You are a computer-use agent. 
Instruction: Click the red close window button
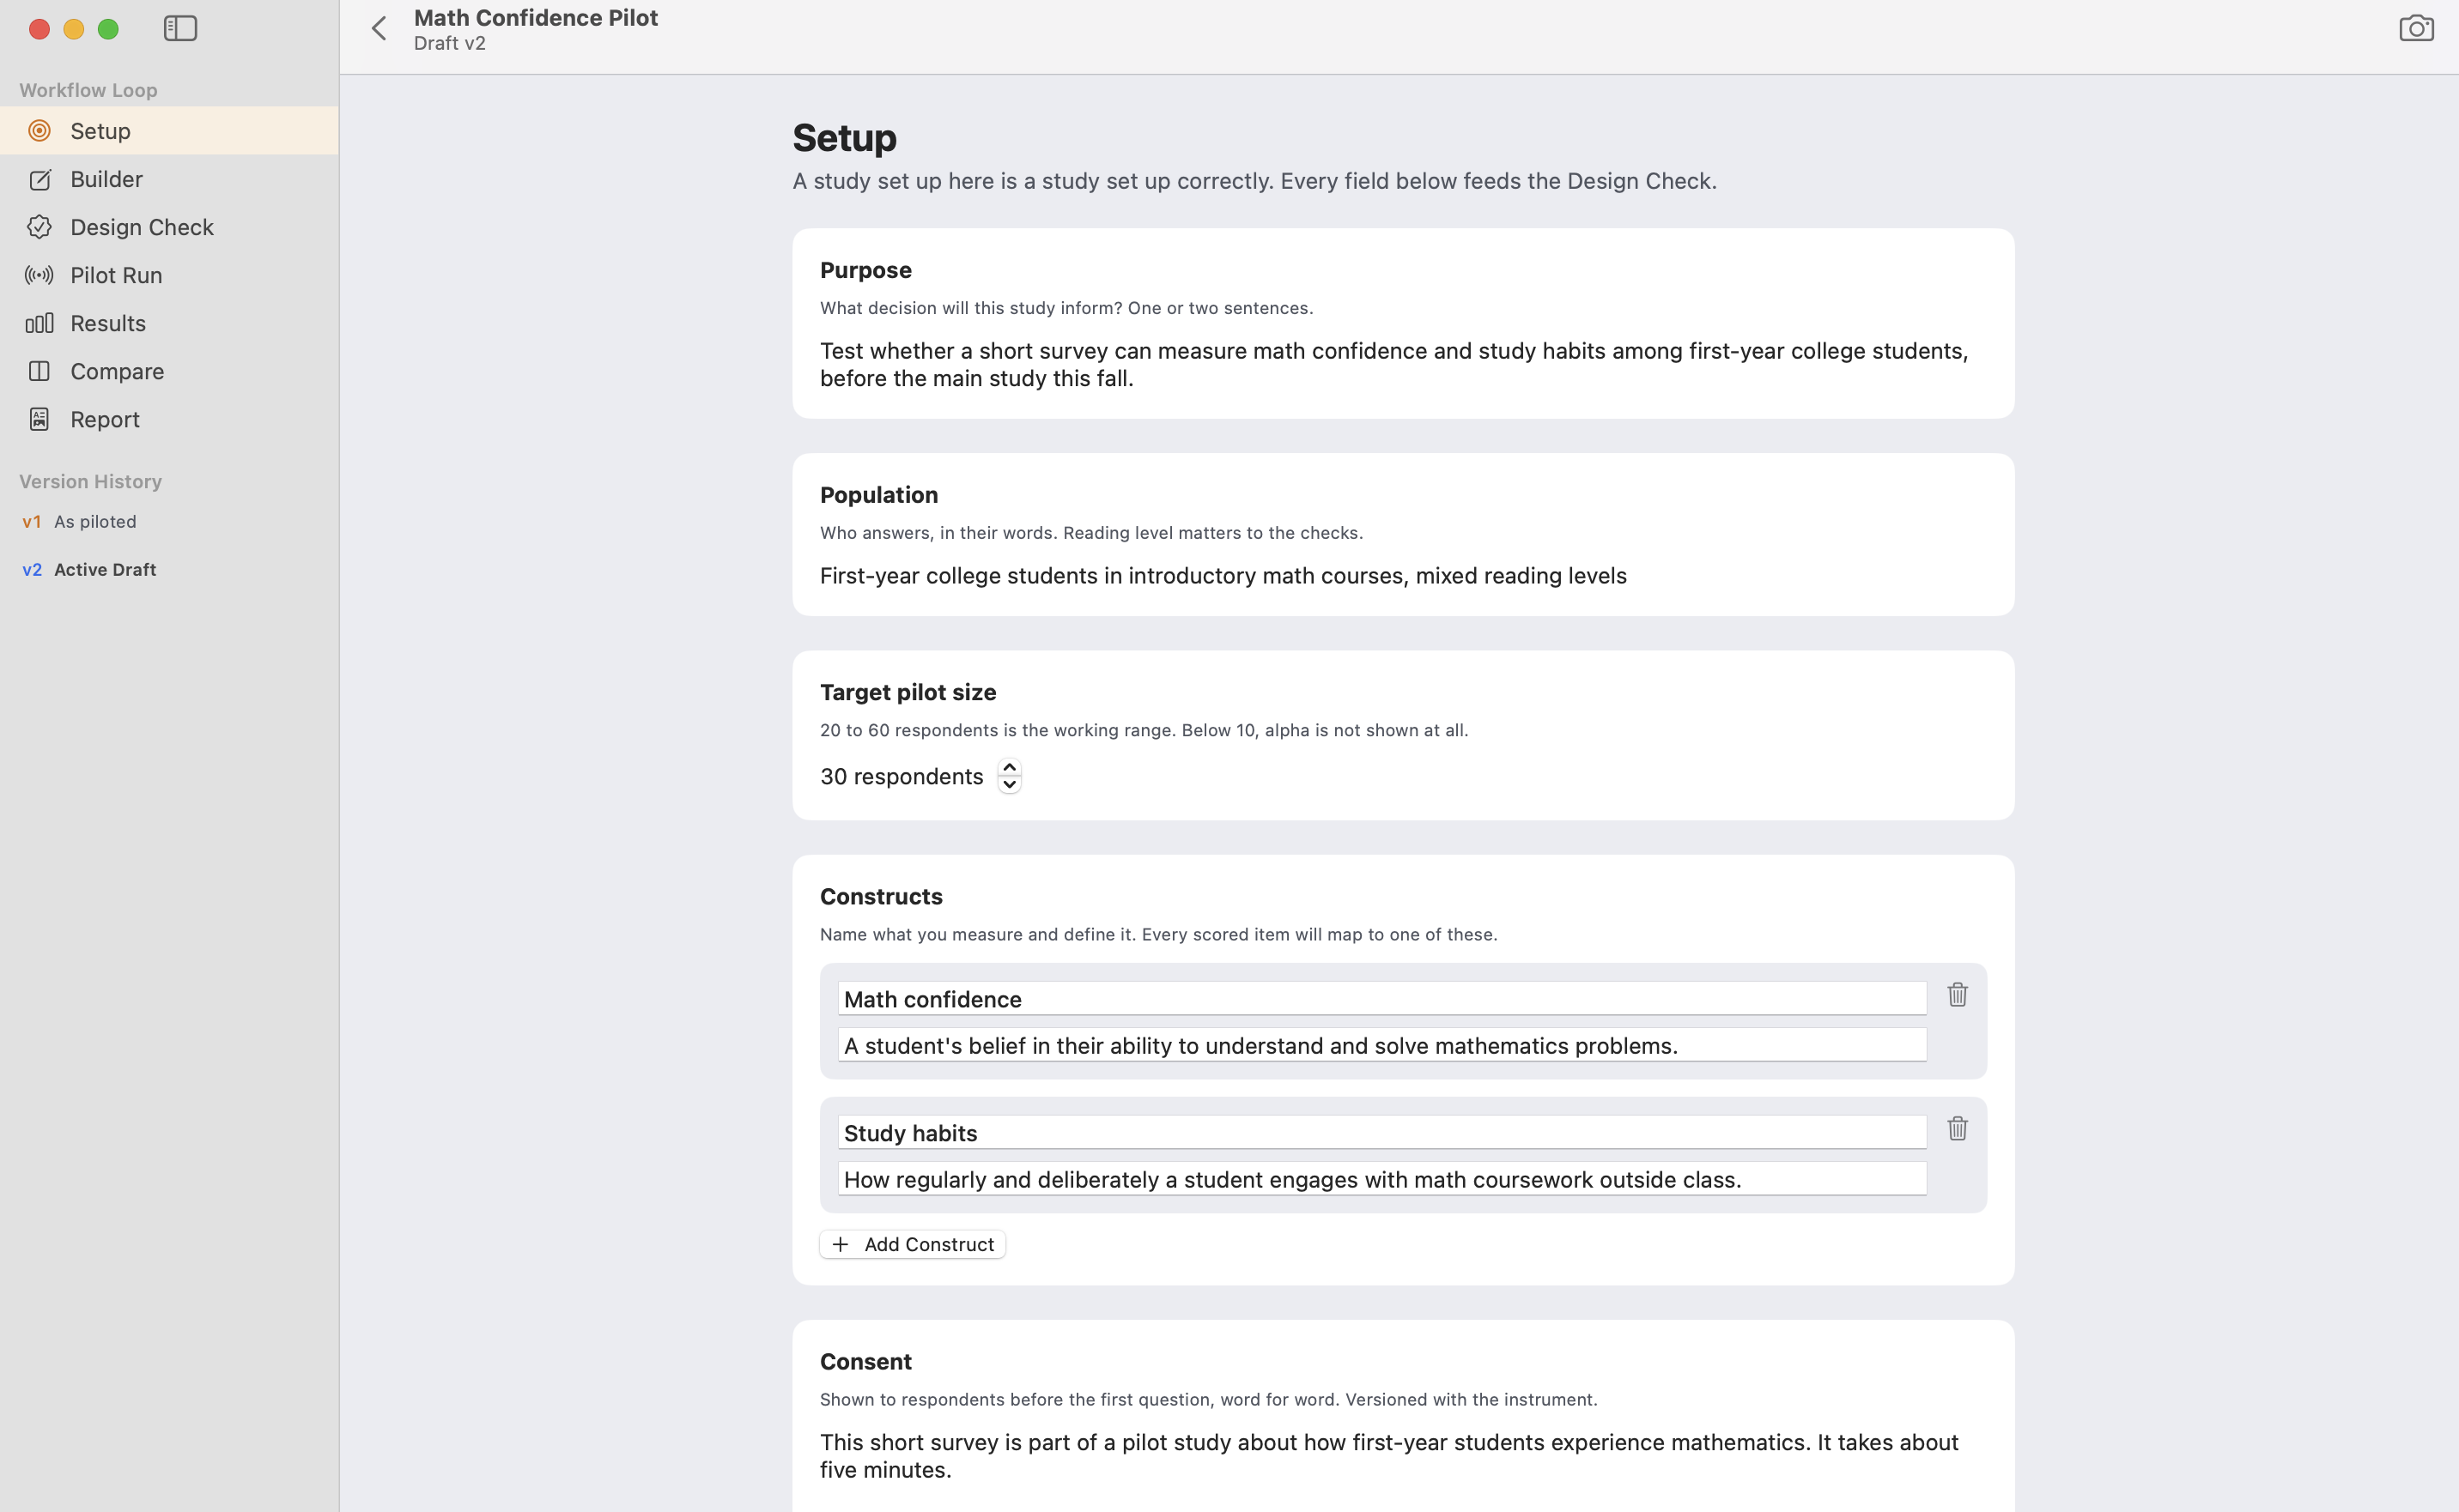pos(39,29)
